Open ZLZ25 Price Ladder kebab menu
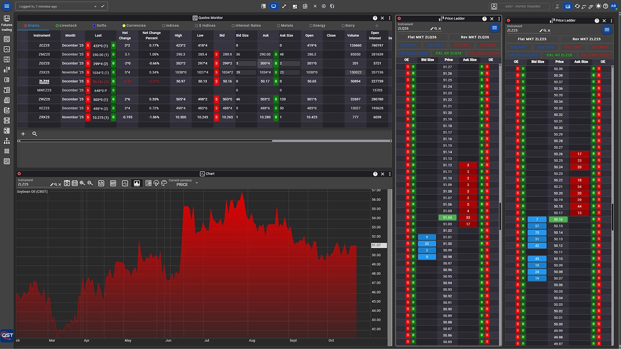The height and width of the screenshot is (349, 621). [x=613, y=20]
